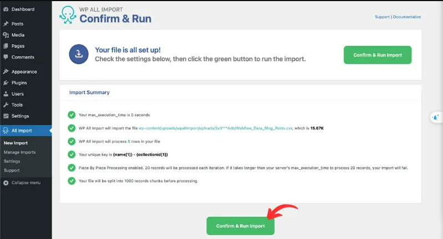Click the Pages document icon
The width and height of the screenshot is (443, 239).
[x=6, y=46]
